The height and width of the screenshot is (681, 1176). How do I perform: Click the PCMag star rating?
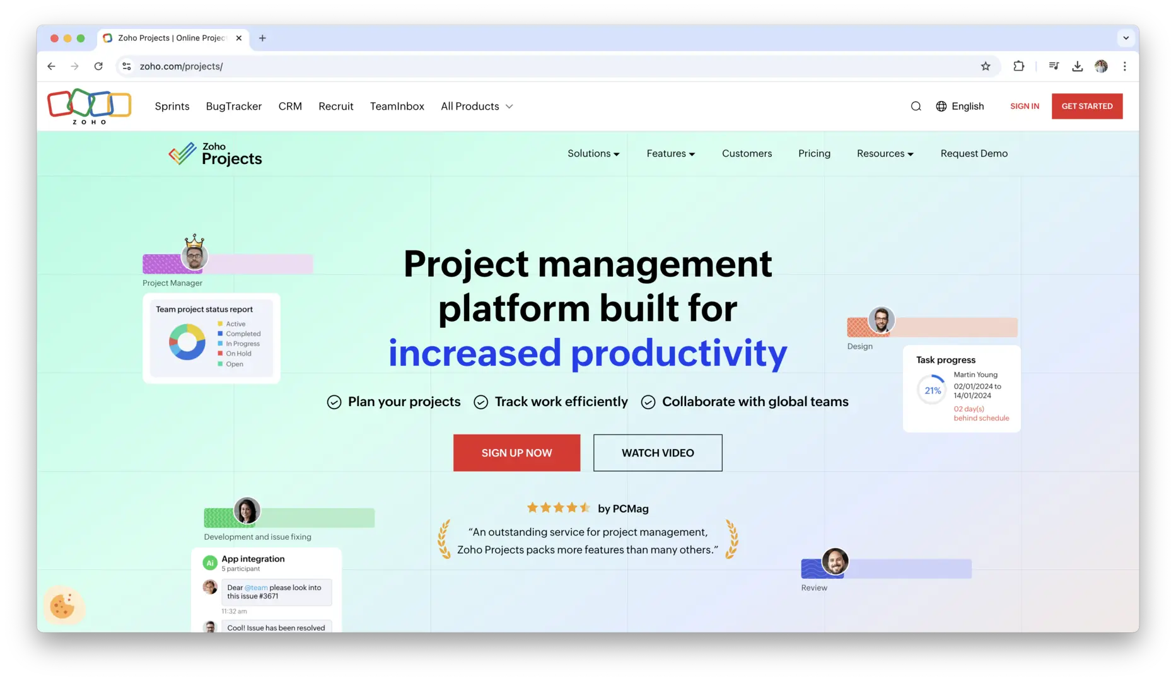(559, 508)
